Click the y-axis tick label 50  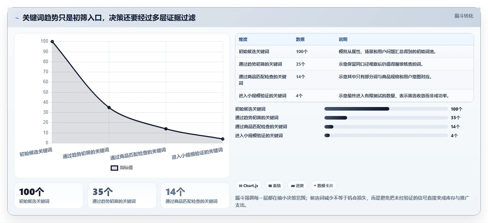pos(45,92)
